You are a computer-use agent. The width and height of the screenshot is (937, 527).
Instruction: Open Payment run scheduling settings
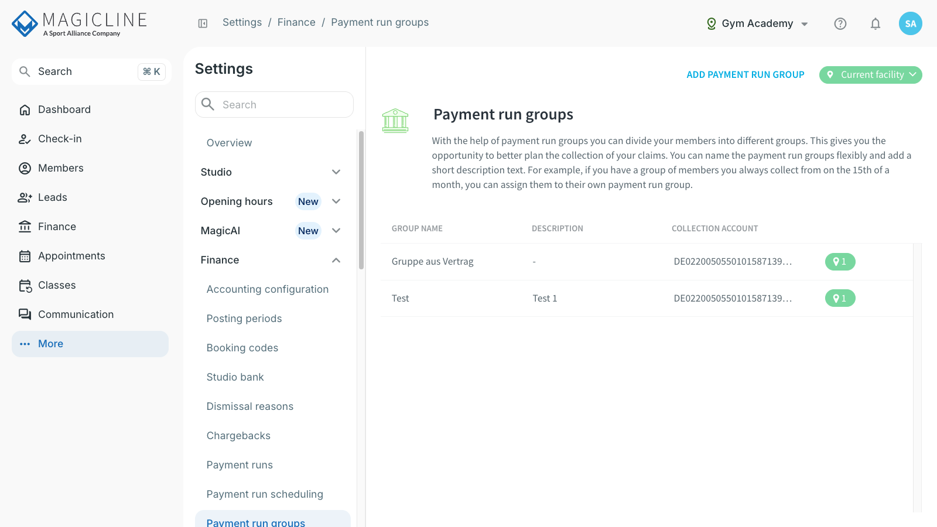(x=265, y=494)
